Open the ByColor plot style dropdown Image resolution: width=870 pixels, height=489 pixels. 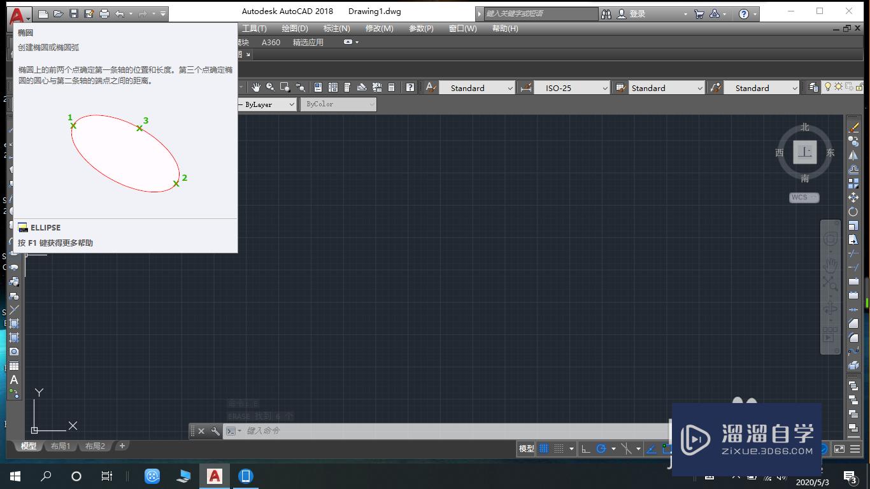pyautogui.click(x=338, y=104)
